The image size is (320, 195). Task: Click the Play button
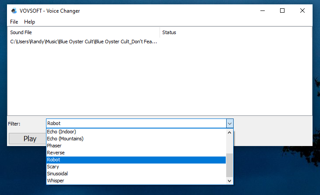tap(28, 139)
